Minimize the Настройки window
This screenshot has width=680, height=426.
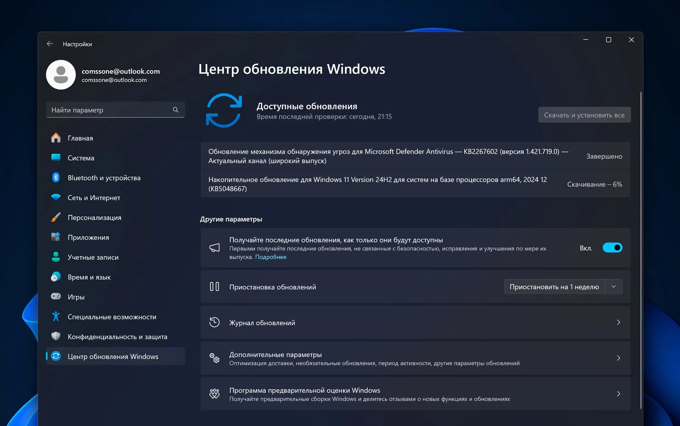(586, 40)
